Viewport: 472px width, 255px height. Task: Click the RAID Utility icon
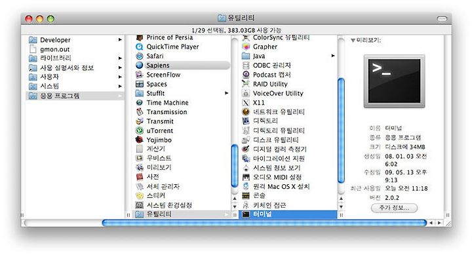pyautogui.click(x=246, y=84)
